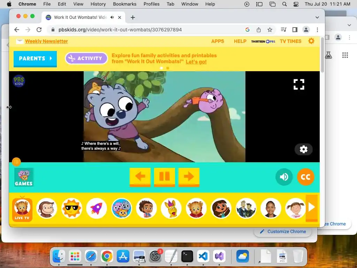Toggle Chrome side panel
This screenshot has height=268, width=357.
295,30
